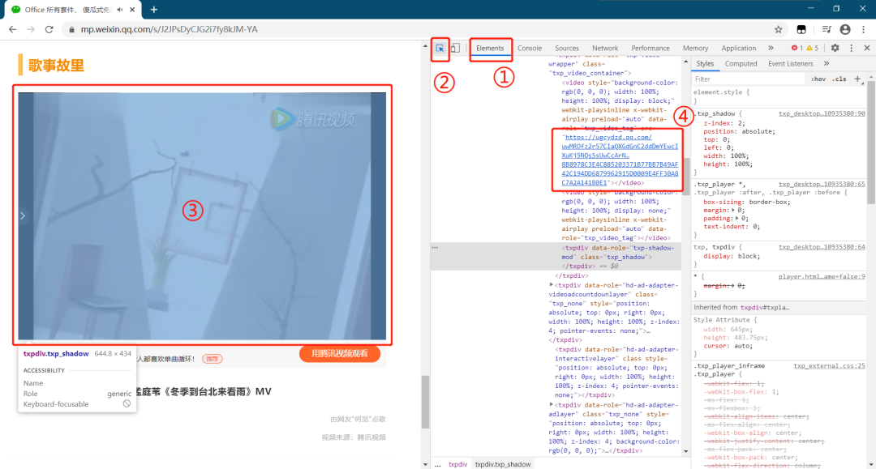Click the lock site info icon
Viewport: 876px width, 469px height.
pyautogui.click(x=71, y=29)
